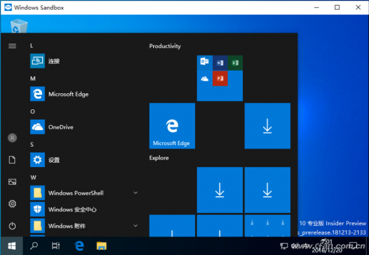Open the PowerPoint tile in the Office folder
This screenshot has height=255, width=369.
[x=220, y=78]
